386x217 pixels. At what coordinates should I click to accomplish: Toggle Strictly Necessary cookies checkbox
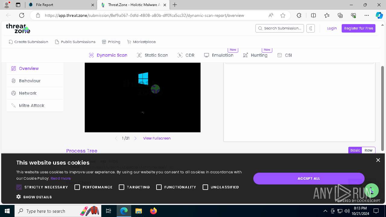click(x=19, y=187)
